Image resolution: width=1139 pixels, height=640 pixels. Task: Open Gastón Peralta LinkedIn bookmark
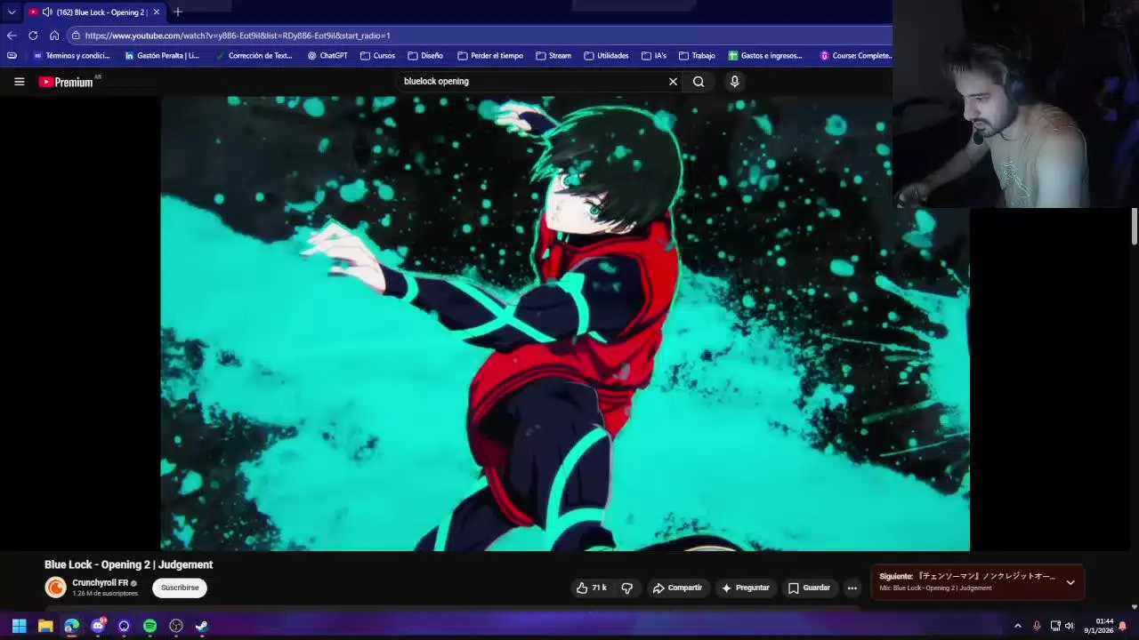tap(162, 56)
